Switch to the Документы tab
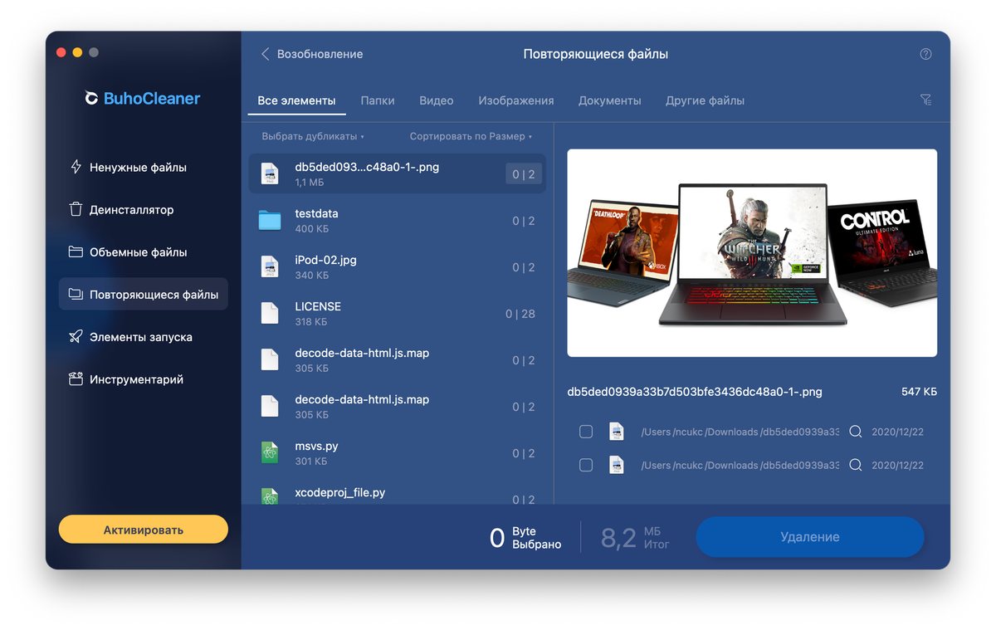This screenshot has width=996, height=630. pyautogui.click(x=610, y=100)
